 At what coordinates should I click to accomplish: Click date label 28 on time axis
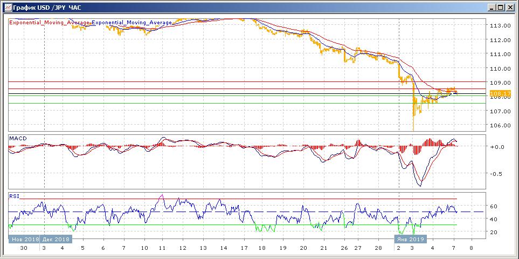(379, 248)
